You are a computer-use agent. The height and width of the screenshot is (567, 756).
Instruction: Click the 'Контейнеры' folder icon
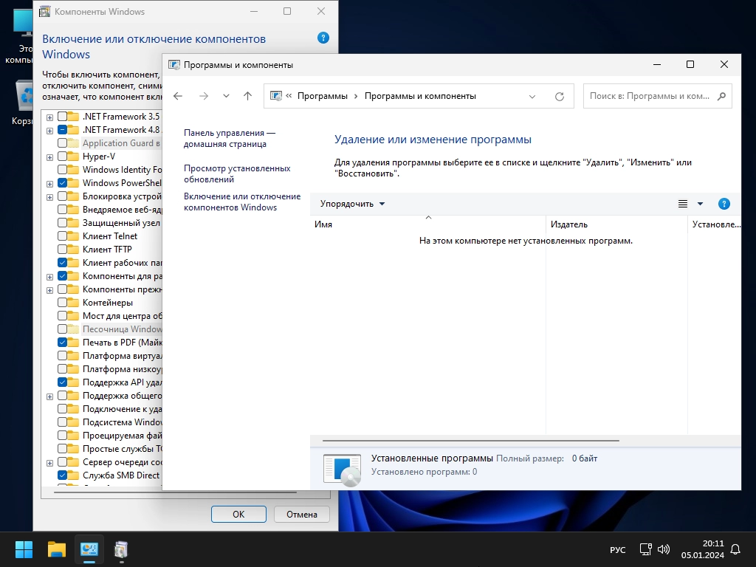point(73,302)
